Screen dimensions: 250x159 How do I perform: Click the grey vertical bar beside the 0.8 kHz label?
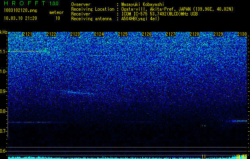pyautogui.click(x=8, y=122)
